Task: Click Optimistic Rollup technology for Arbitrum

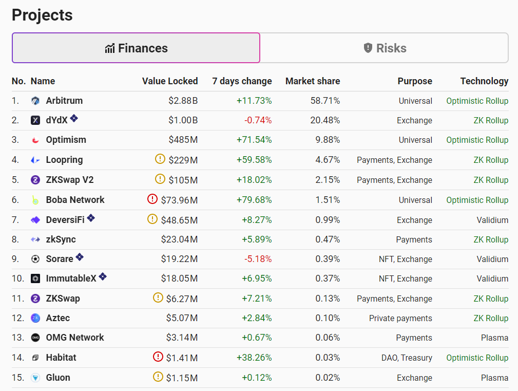Action: click(477, 101)
